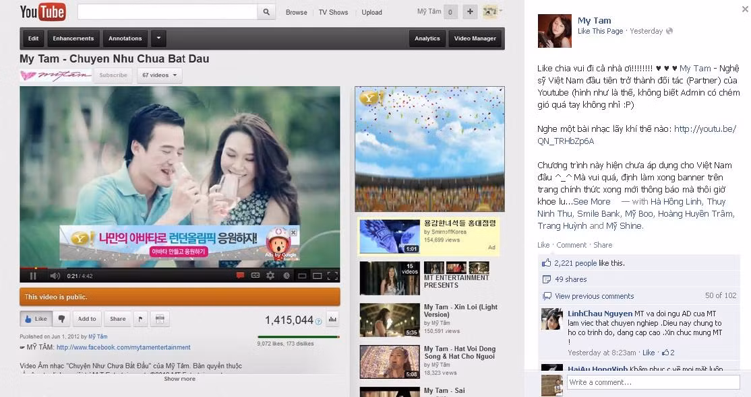This screenshot has height=397, width=751.
Task: Open the mytamentertainment Facebook link
Action: (123, 347)
